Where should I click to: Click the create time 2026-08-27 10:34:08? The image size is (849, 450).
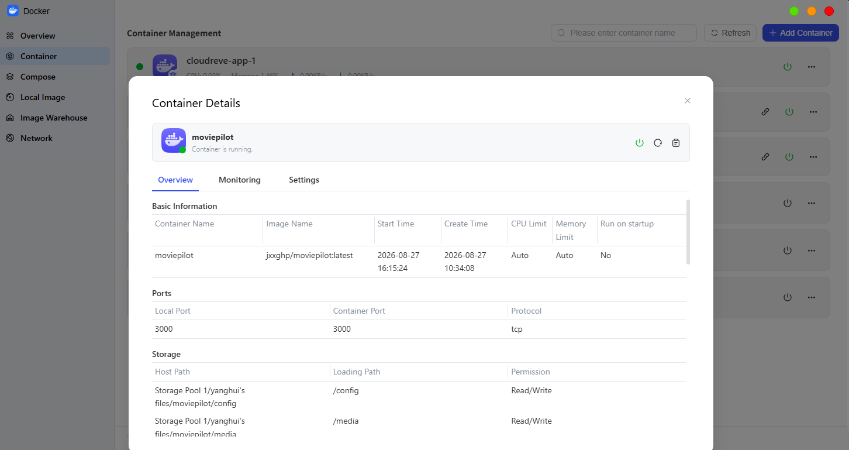(465, 262)
